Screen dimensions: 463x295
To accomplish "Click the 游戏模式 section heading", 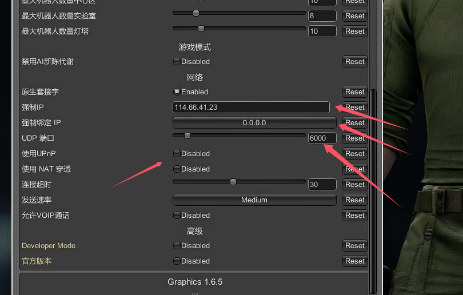I will pyautogui.click(x=195, y=47).
